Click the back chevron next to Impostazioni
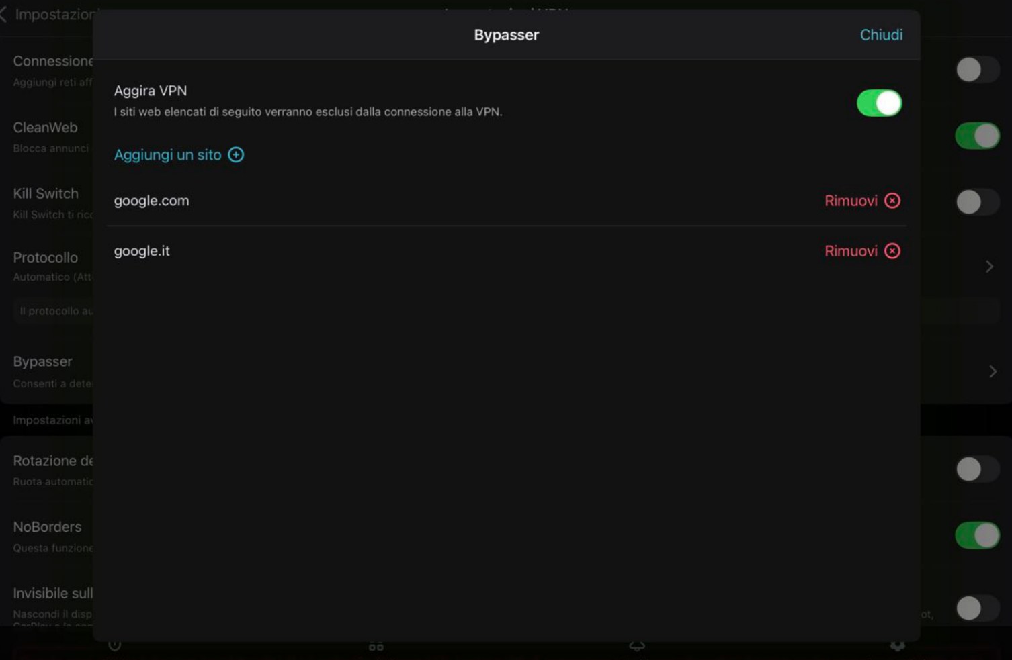Screen dimensions: 1012x660 [x=5, y=15]
